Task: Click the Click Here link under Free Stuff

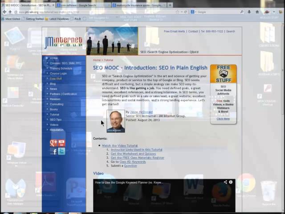Action: tap(223, 119)
